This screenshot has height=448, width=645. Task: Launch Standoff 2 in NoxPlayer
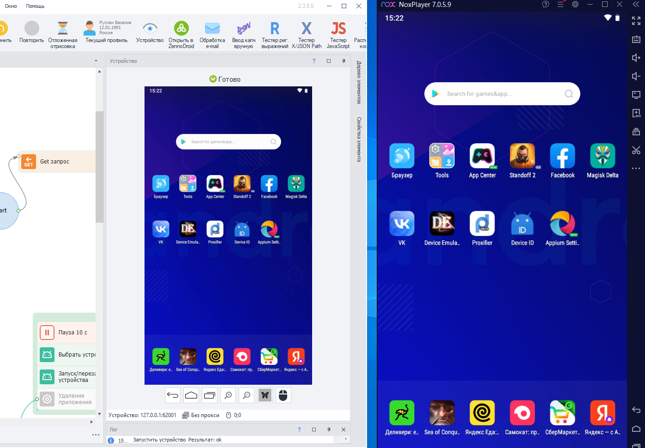point(522,161)
